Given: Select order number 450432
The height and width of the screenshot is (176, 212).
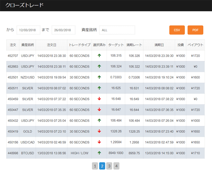Looking at the screenshot, I should [13, 121].
